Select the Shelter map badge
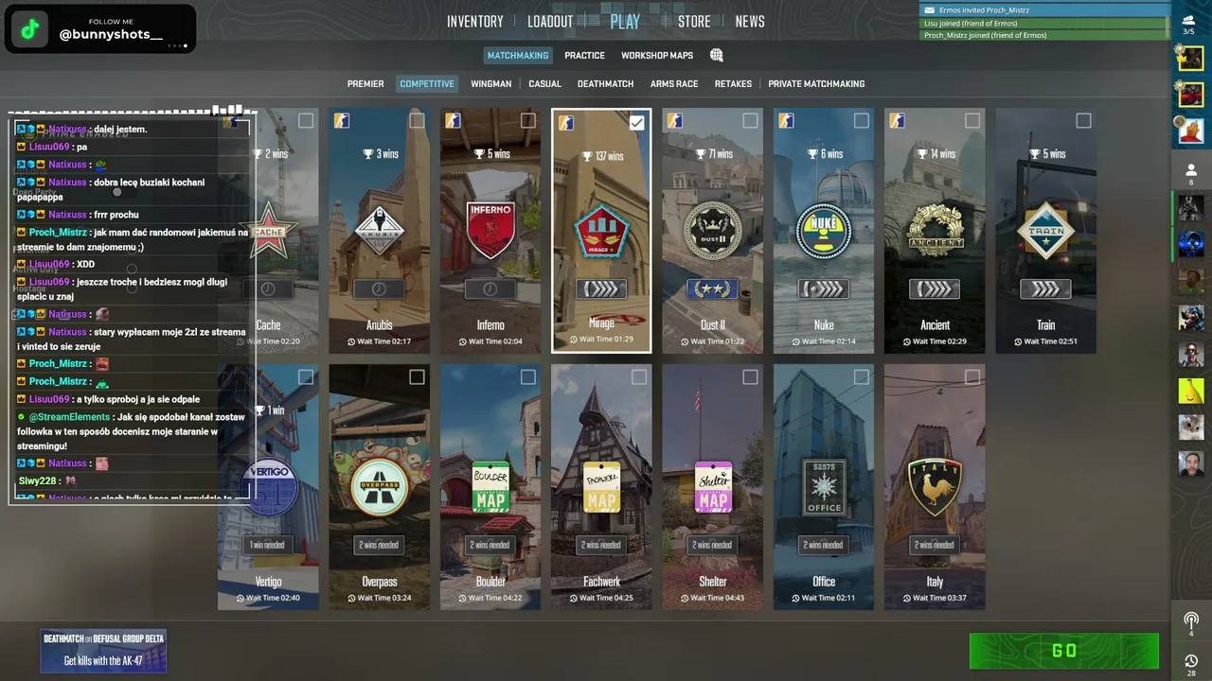 (x=713, y=487)
